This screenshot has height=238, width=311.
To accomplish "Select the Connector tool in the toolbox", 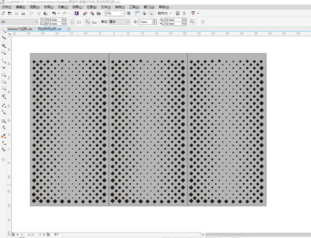I will tap(3, 112).
